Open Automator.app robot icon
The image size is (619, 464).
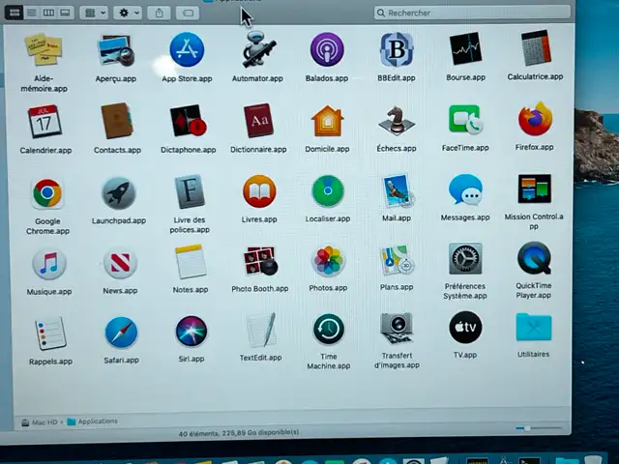point(257,49)
